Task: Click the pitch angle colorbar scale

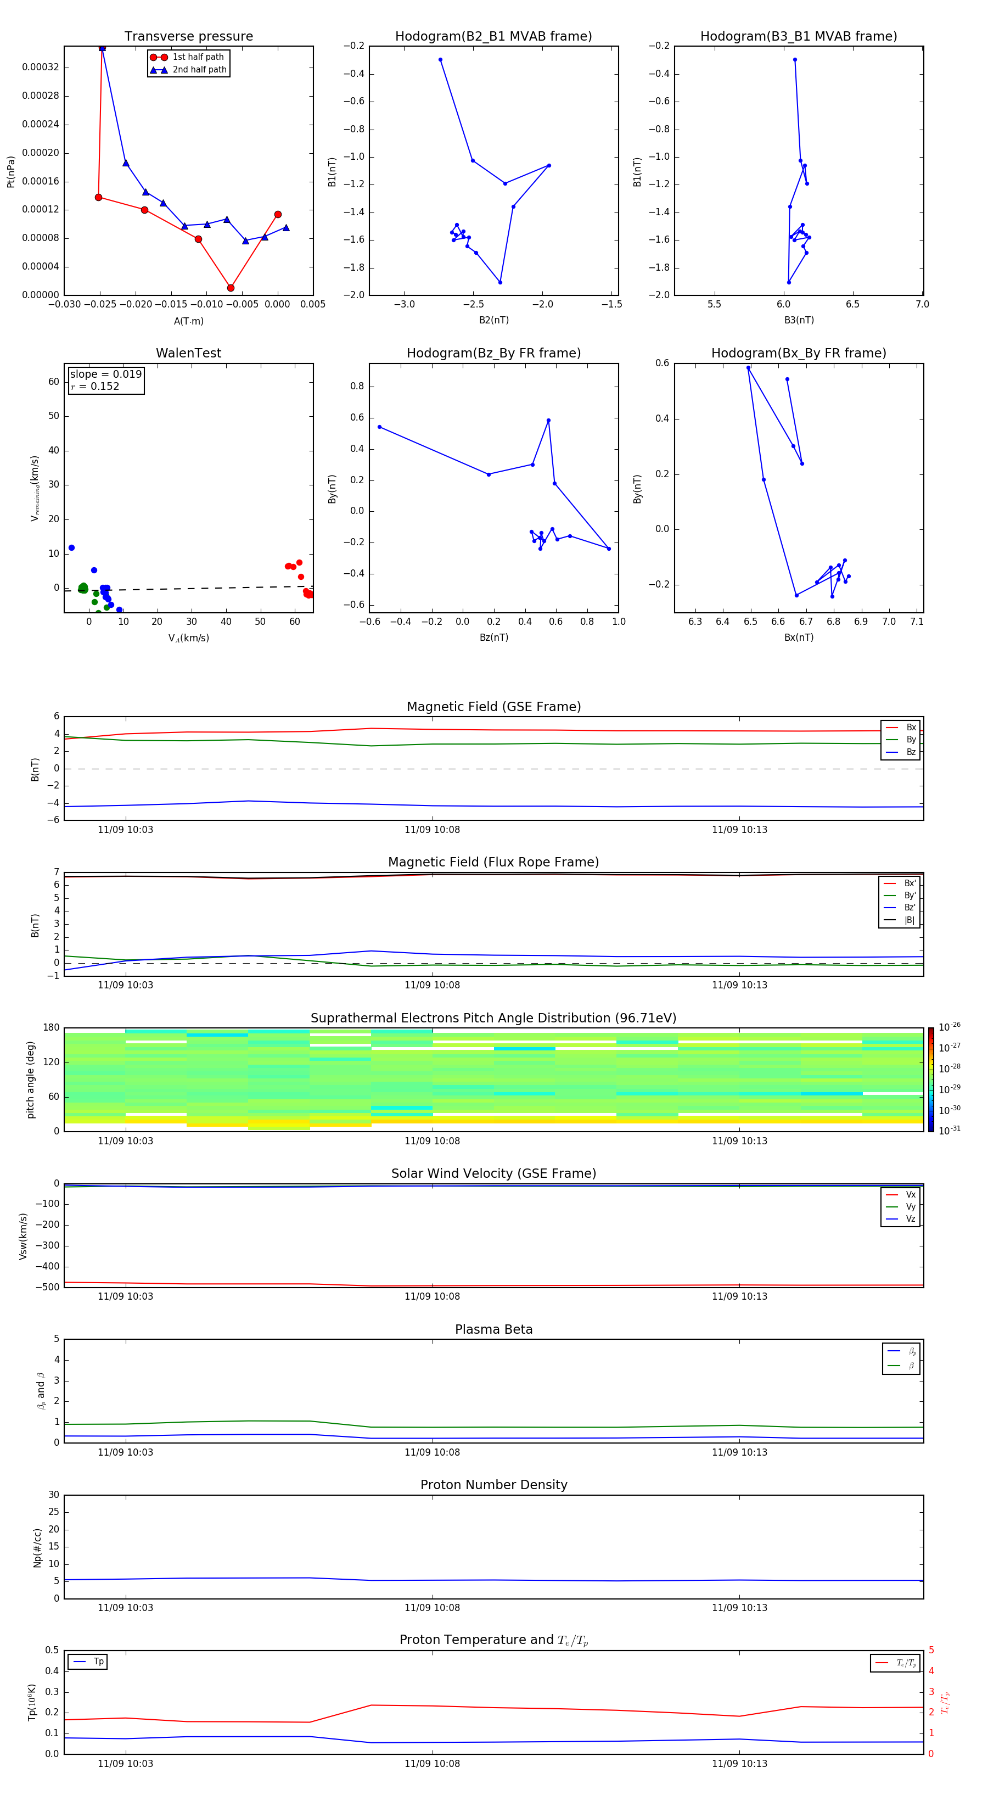Action: (930, 1079)
